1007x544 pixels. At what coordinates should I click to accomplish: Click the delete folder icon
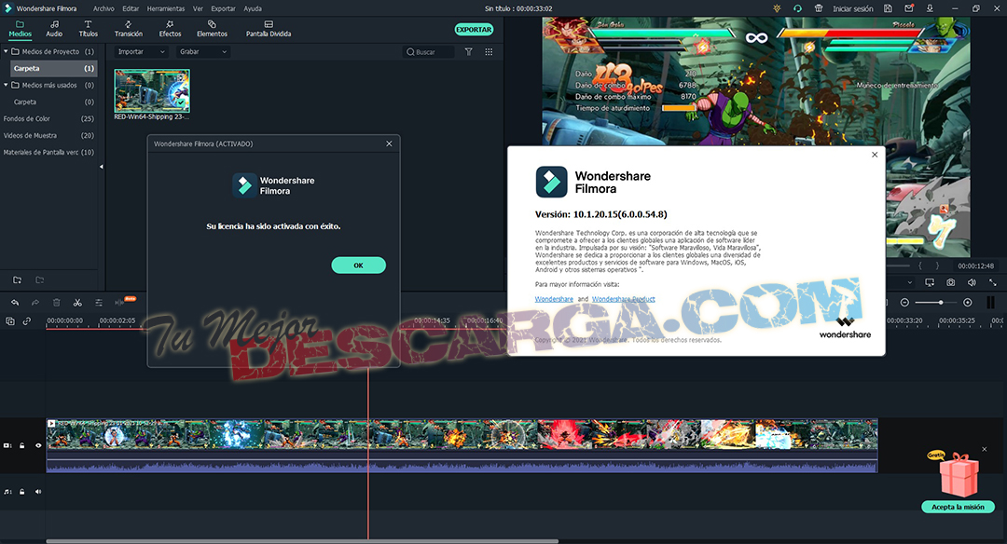click(x=40, y=279)
